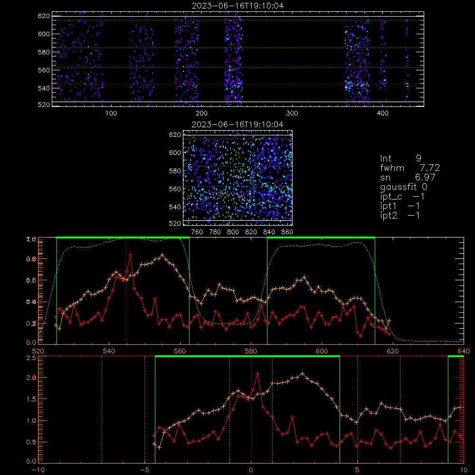Click the brightest column band near 240 in top panel

coord(234,59)
